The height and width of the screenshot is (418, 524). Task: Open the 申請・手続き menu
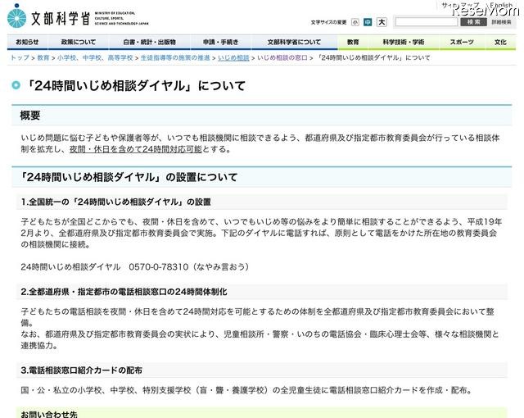pyautogui.click(x=220, y=42)
